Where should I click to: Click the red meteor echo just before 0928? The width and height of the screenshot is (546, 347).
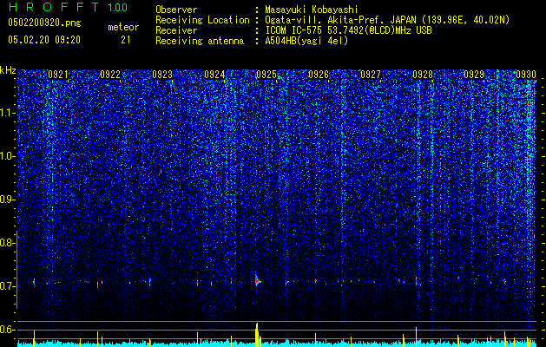[416, 280]
